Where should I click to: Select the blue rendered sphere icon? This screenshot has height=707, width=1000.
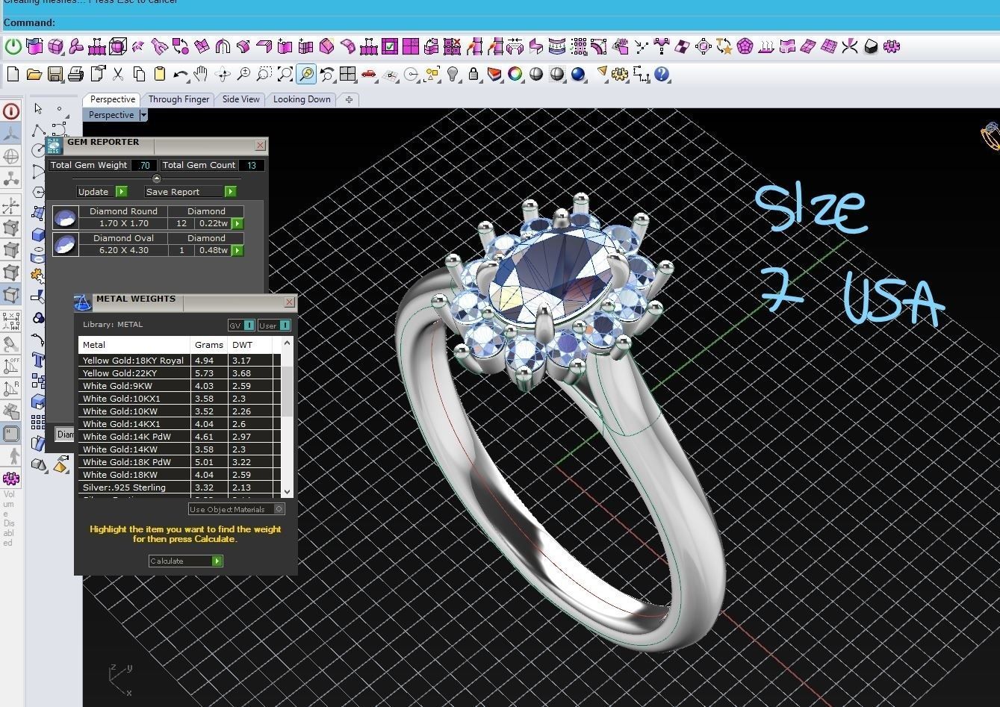coord(578,74)
